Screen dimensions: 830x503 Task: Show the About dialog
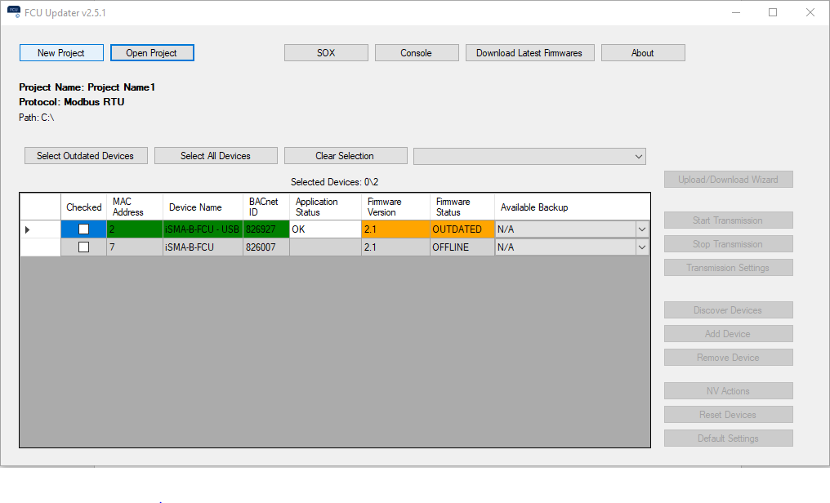(x=642, y=53)
